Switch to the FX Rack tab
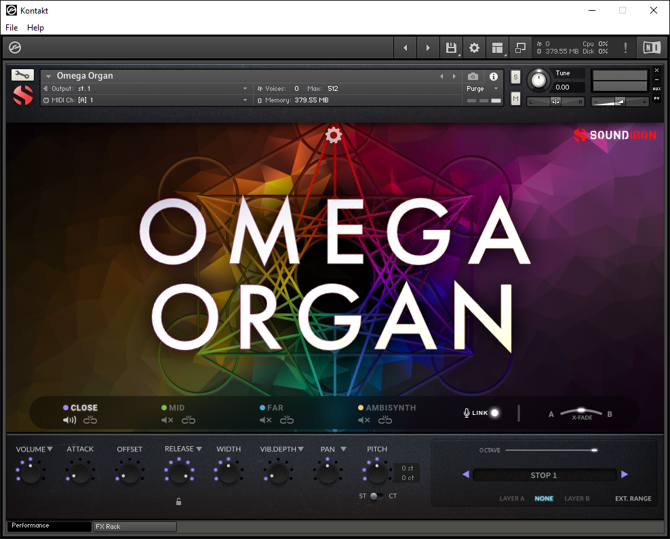This screenshot has width=670, height=539. [x=134, y=527]
